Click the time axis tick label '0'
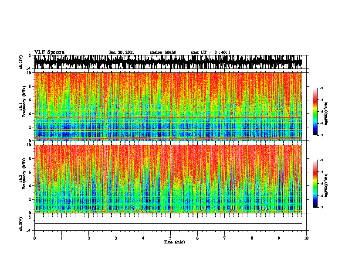 coord(34,238)
